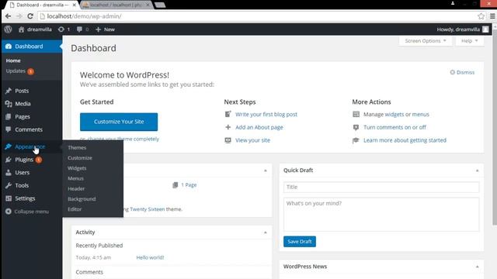Bookmark this page with the star icon
The height and width of the screenshot is (279, 497).
[x=481, y=16]
